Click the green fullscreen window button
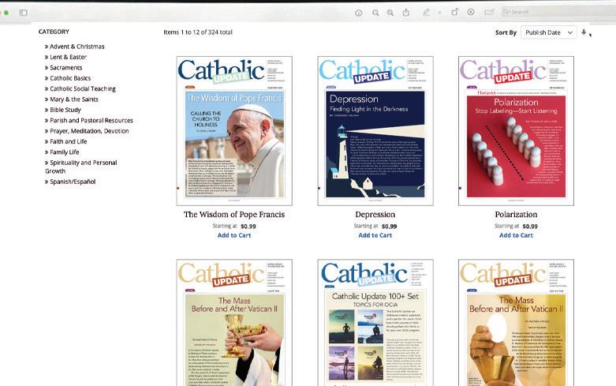The height and width of the screenshot is (386, 616). click(6, 13)
